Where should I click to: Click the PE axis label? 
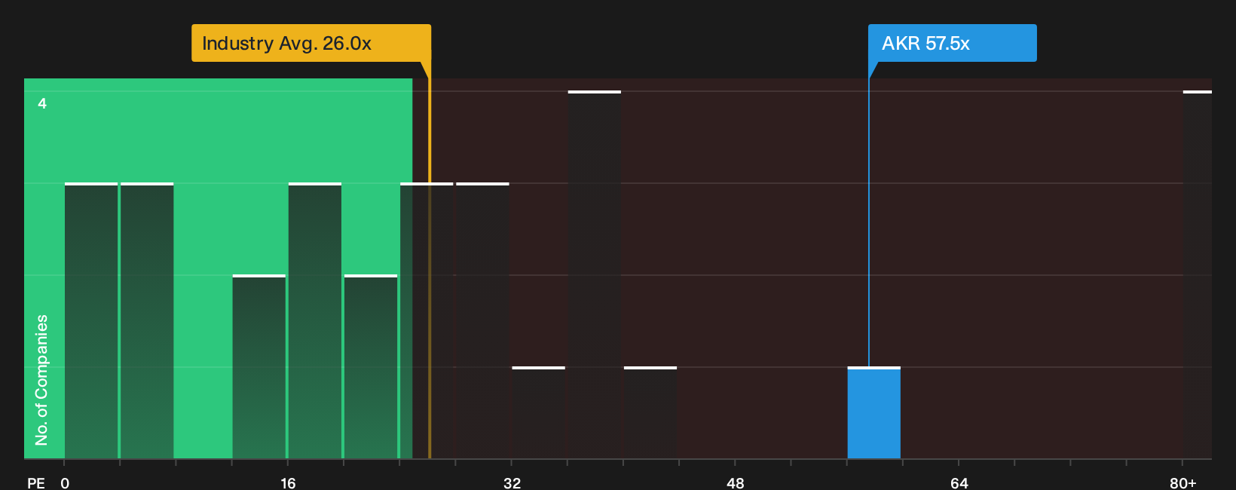[36, 482]
